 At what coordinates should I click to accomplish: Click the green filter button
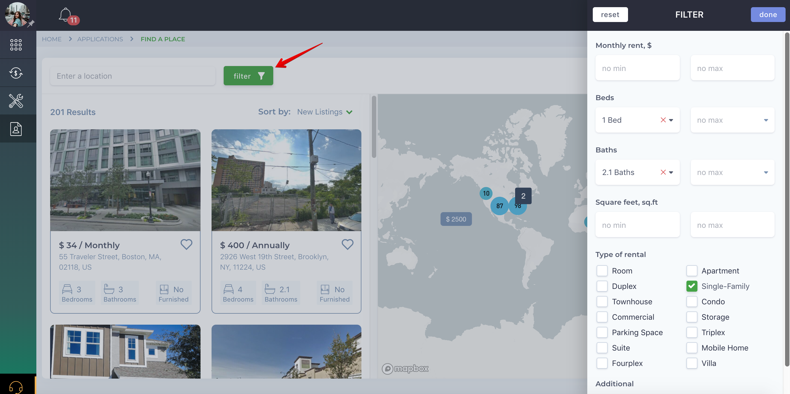point(248,76)
